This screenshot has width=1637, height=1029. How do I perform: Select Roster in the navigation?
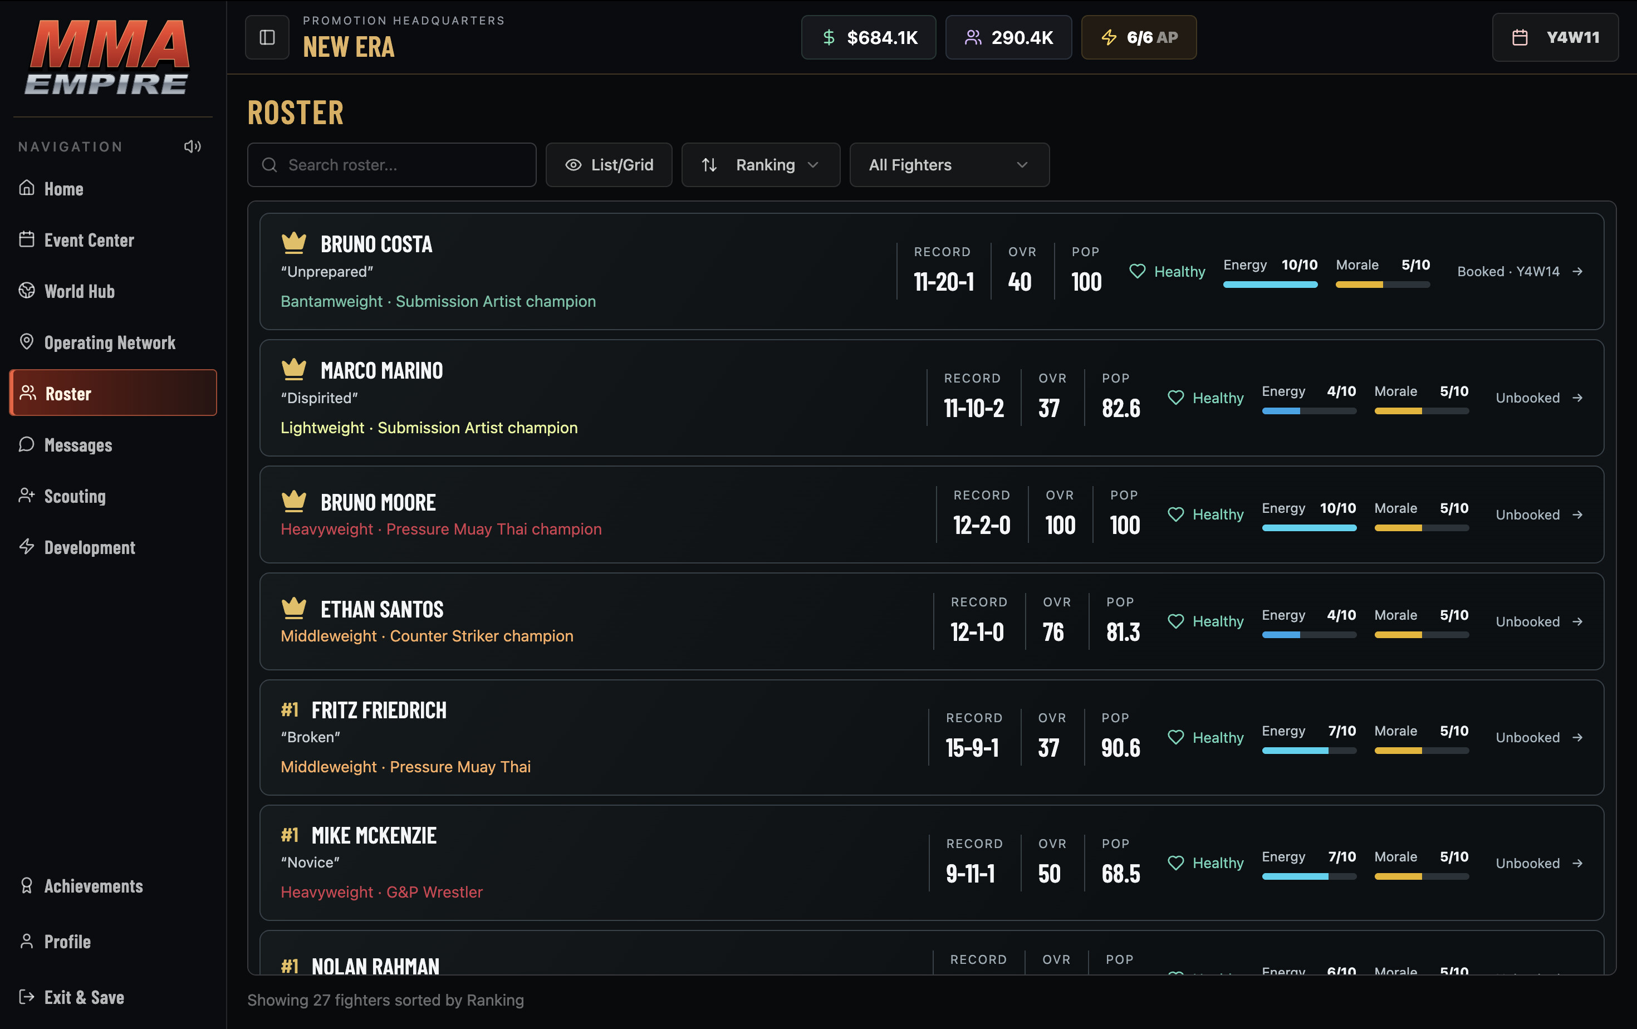pyautogui.click(x=113, y=393)
